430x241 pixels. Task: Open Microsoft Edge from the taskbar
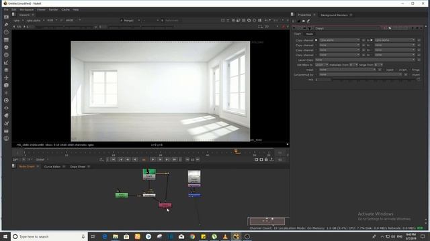pos(105,236)
